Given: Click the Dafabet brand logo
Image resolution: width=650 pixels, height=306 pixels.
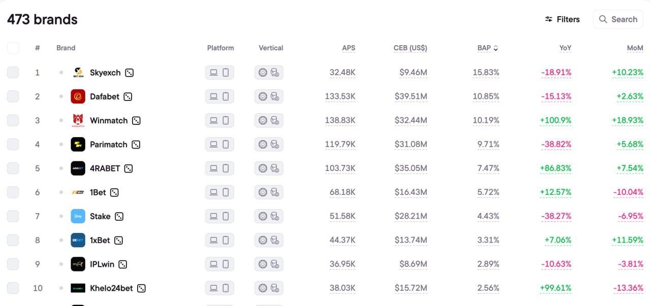Looking at the screenshot, I should [x=78, y=96].
